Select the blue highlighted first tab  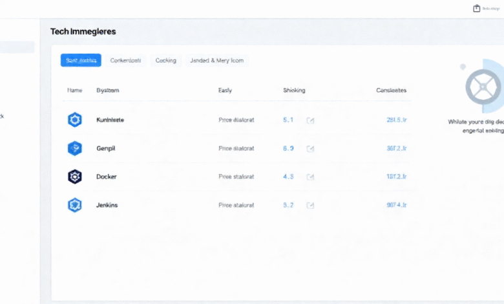click(81, 60)
